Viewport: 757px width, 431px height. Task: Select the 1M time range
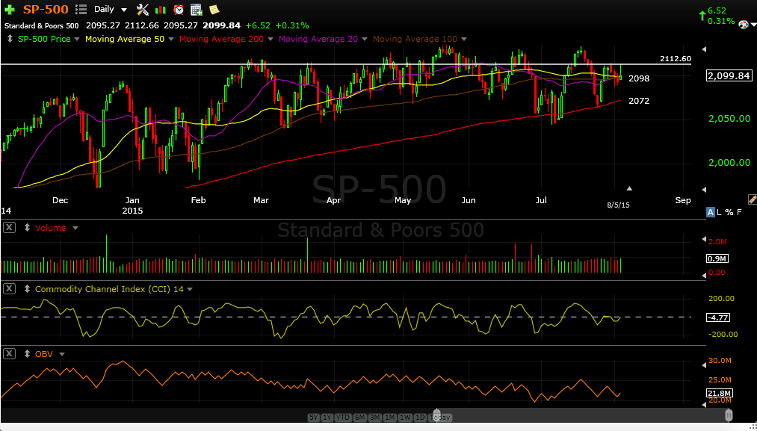[x=390, y=417]
